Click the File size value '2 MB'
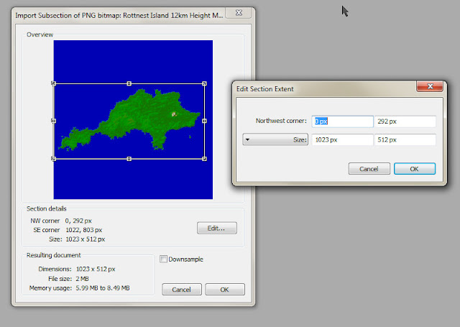This screenshot has width=460, height=327. 82,279
